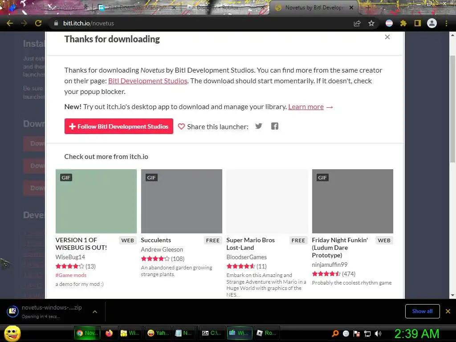Click the 2:39 AM clock
This screenshot has height=342, width=456.
[416, 334]
